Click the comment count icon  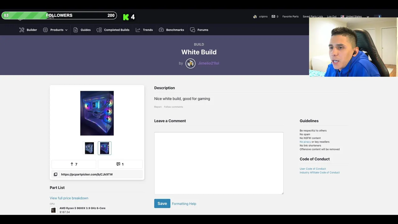tap(118, 164)
